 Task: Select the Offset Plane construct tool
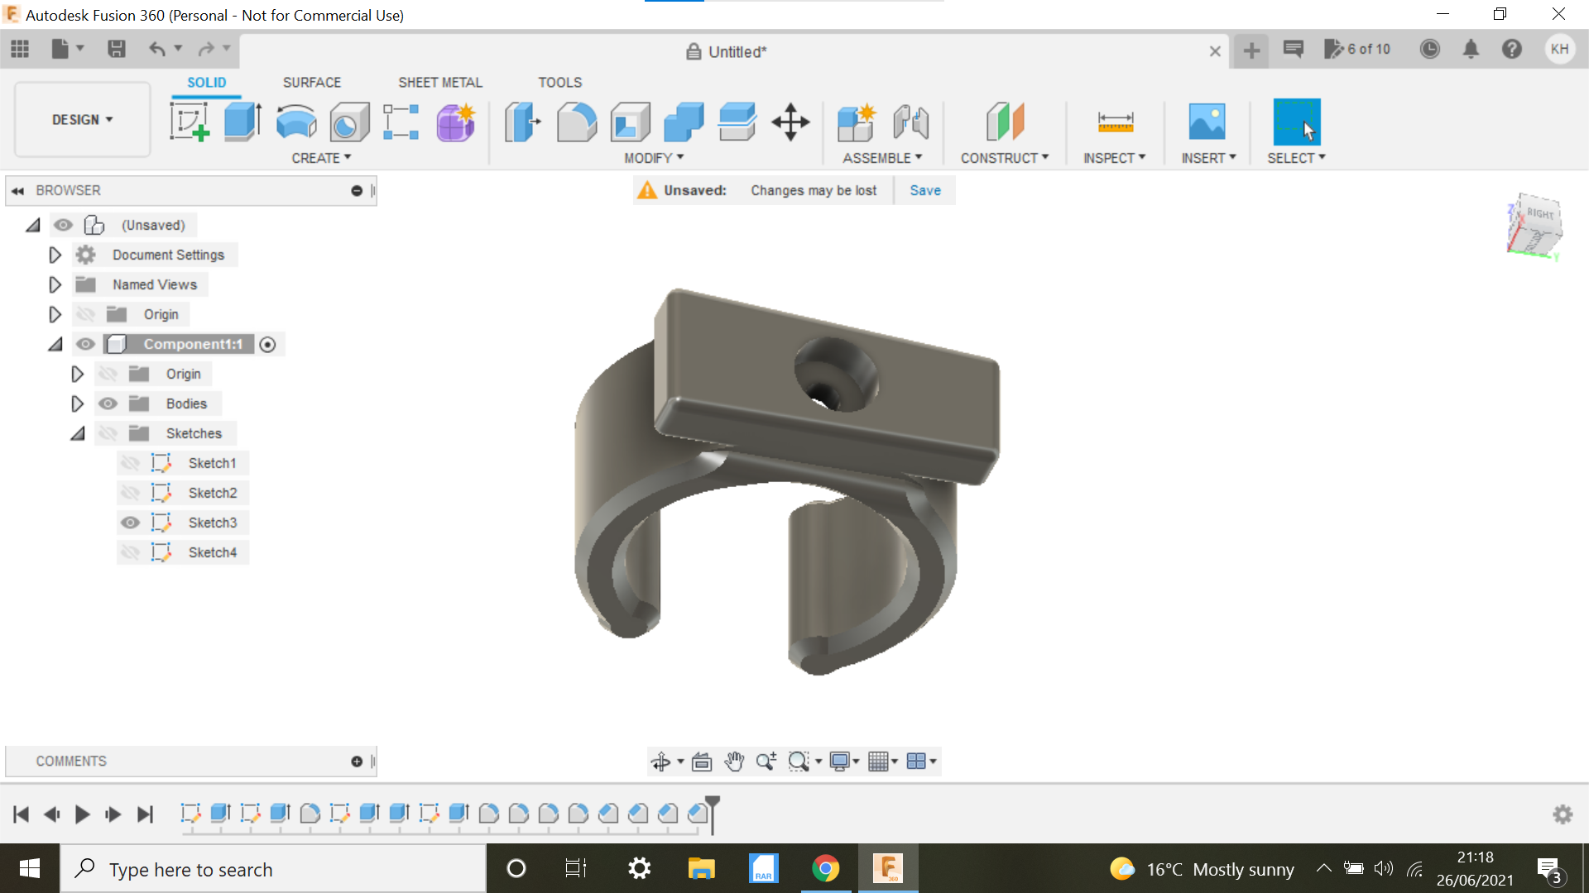point(1005,122)
